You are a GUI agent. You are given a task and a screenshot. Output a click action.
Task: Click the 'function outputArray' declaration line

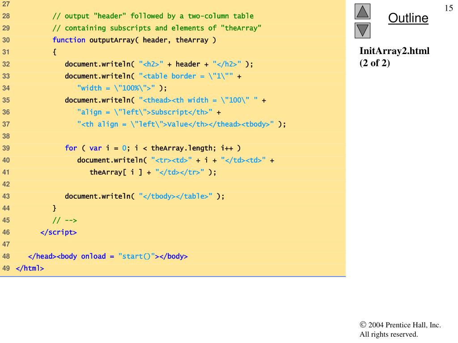[x=134, y=40]
